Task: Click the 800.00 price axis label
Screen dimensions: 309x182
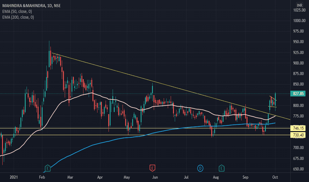Action: (x=299, y=106)
